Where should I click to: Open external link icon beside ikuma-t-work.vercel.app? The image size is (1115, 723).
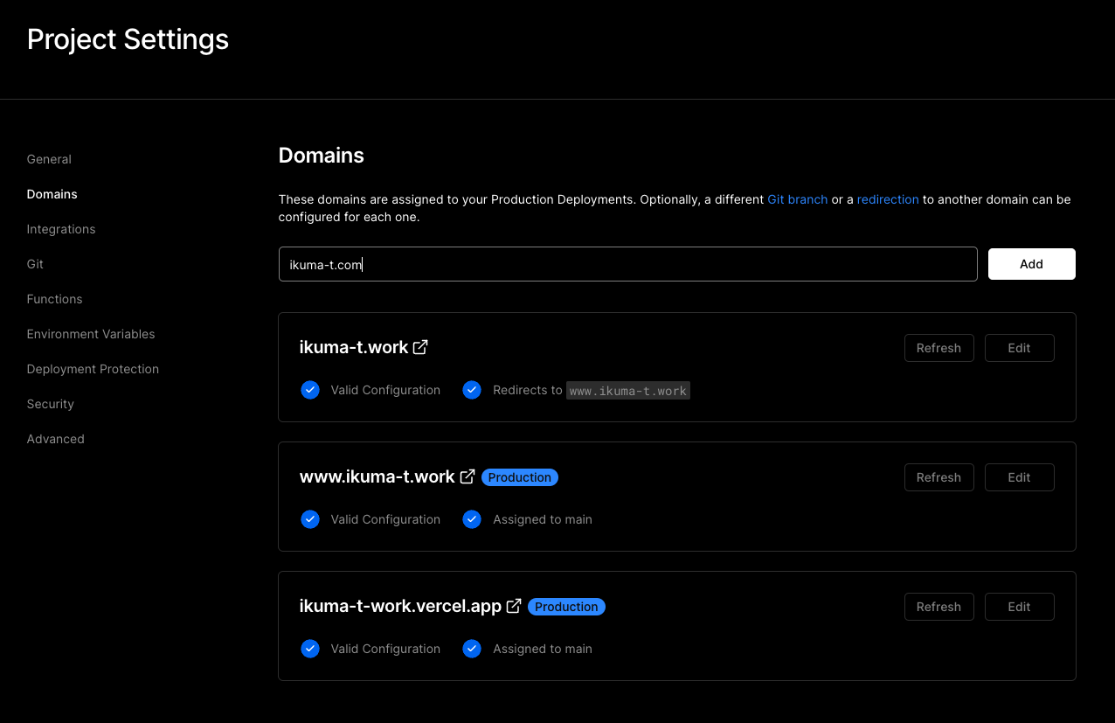coord(514,606)
